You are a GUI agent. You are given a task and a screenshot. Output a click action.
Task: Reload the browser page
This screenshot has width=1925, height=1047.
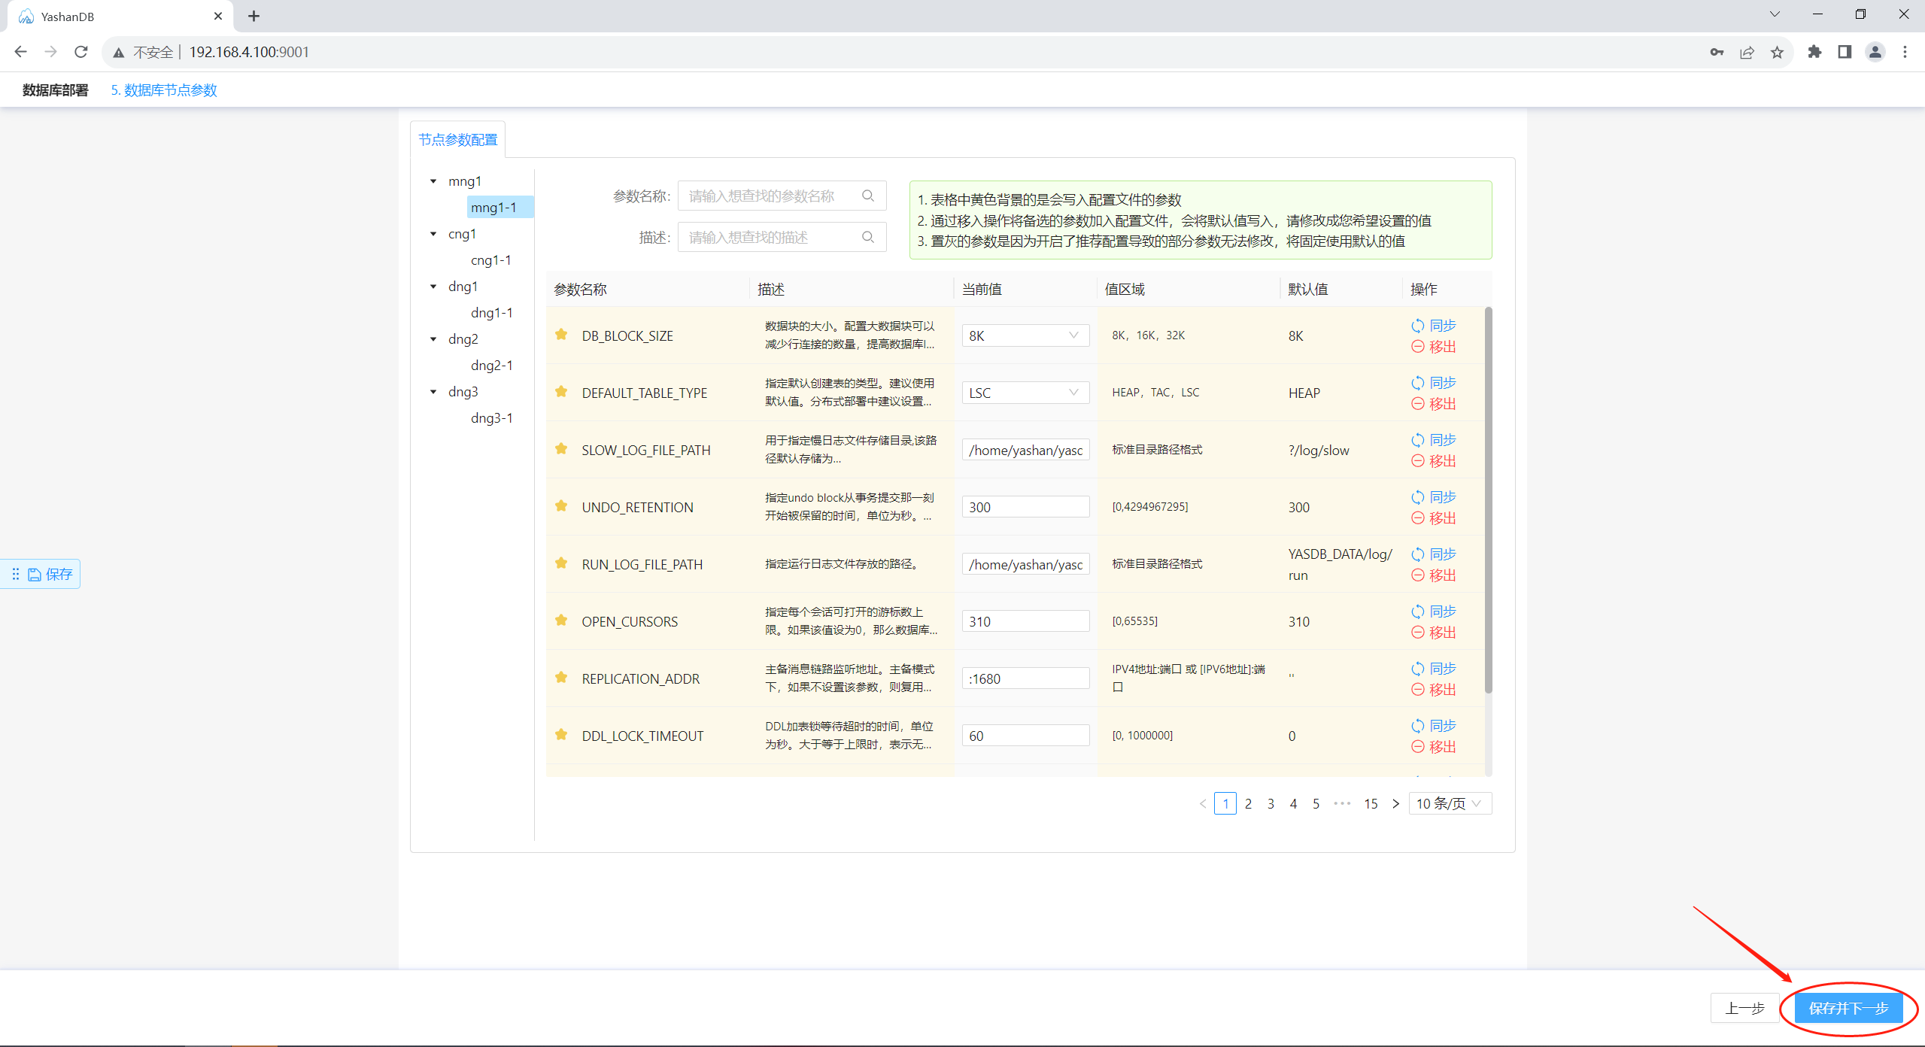[x=81, y=52]
